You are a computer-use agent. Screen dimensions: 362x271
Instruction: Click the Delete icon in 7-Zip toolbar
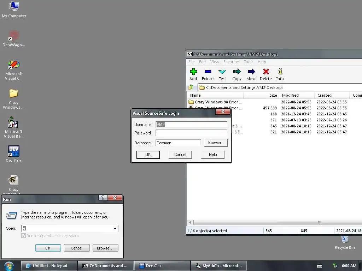click(266, 72)
